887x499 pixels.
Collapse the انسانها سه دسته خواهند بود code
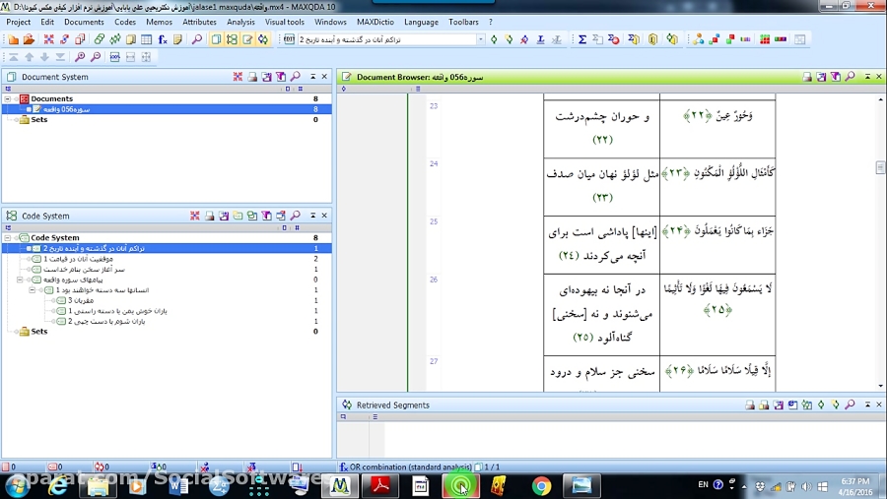33,290
